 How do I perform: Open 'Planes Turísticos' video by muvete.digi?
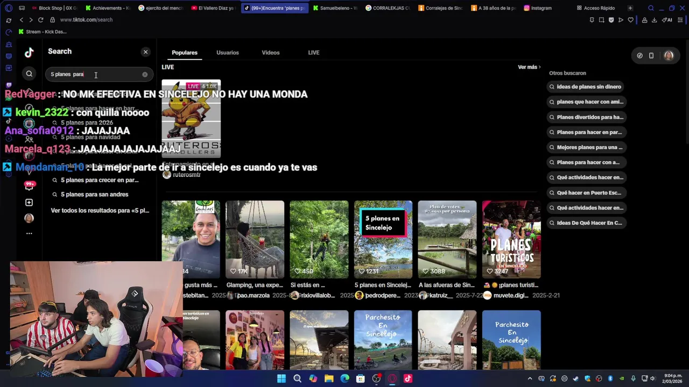pyautogui.click(x=511, y=240)
